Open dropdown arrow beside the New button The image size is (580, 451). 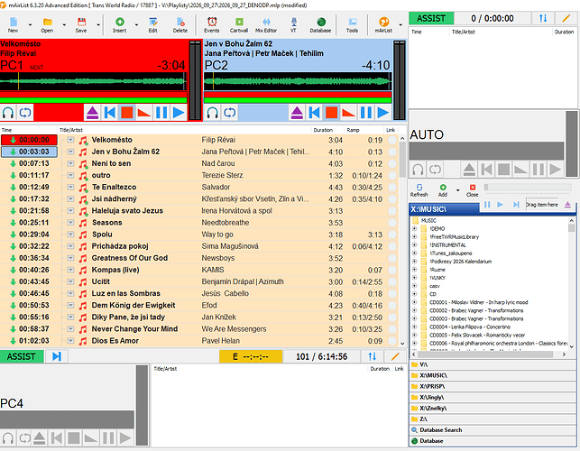coord(31,24)
